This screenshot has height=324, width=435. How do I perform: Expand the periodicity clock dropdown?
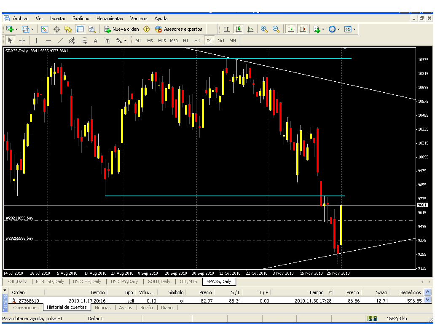[x=338, y=29]
